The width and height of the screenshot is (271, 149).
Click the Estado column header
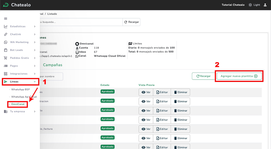(x=105, y=85)
